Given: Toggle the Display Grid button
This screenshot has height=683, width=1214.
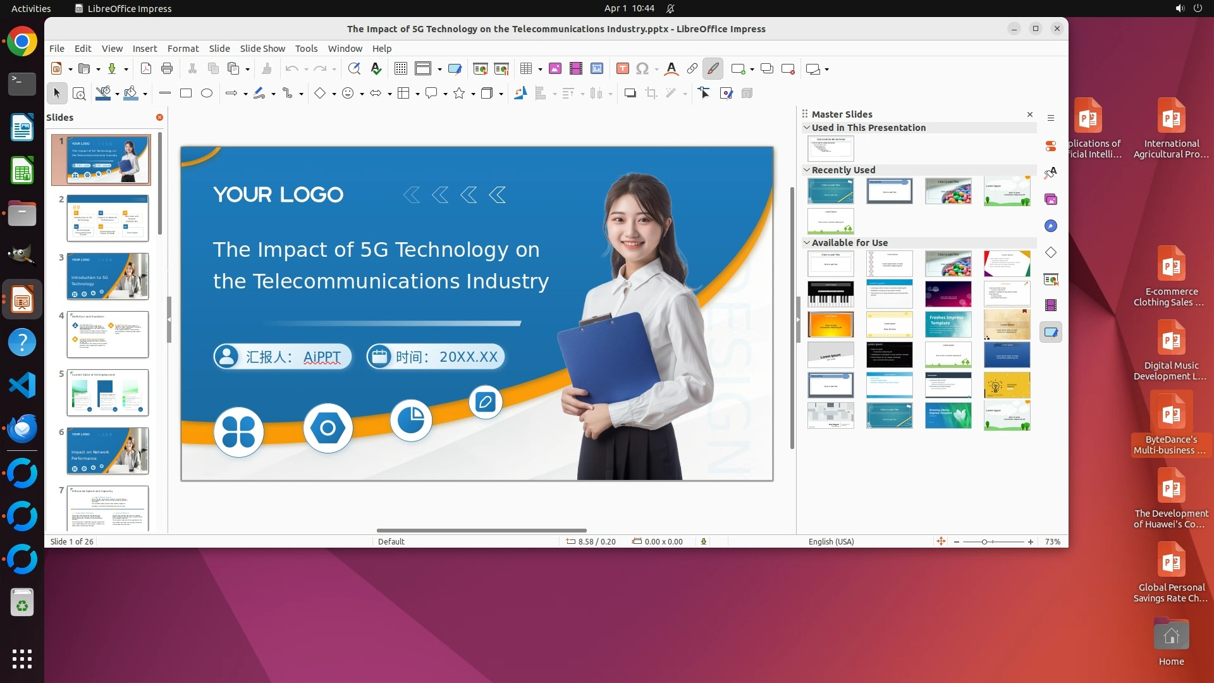Looking at the screenshot, I should click(400, 69).
